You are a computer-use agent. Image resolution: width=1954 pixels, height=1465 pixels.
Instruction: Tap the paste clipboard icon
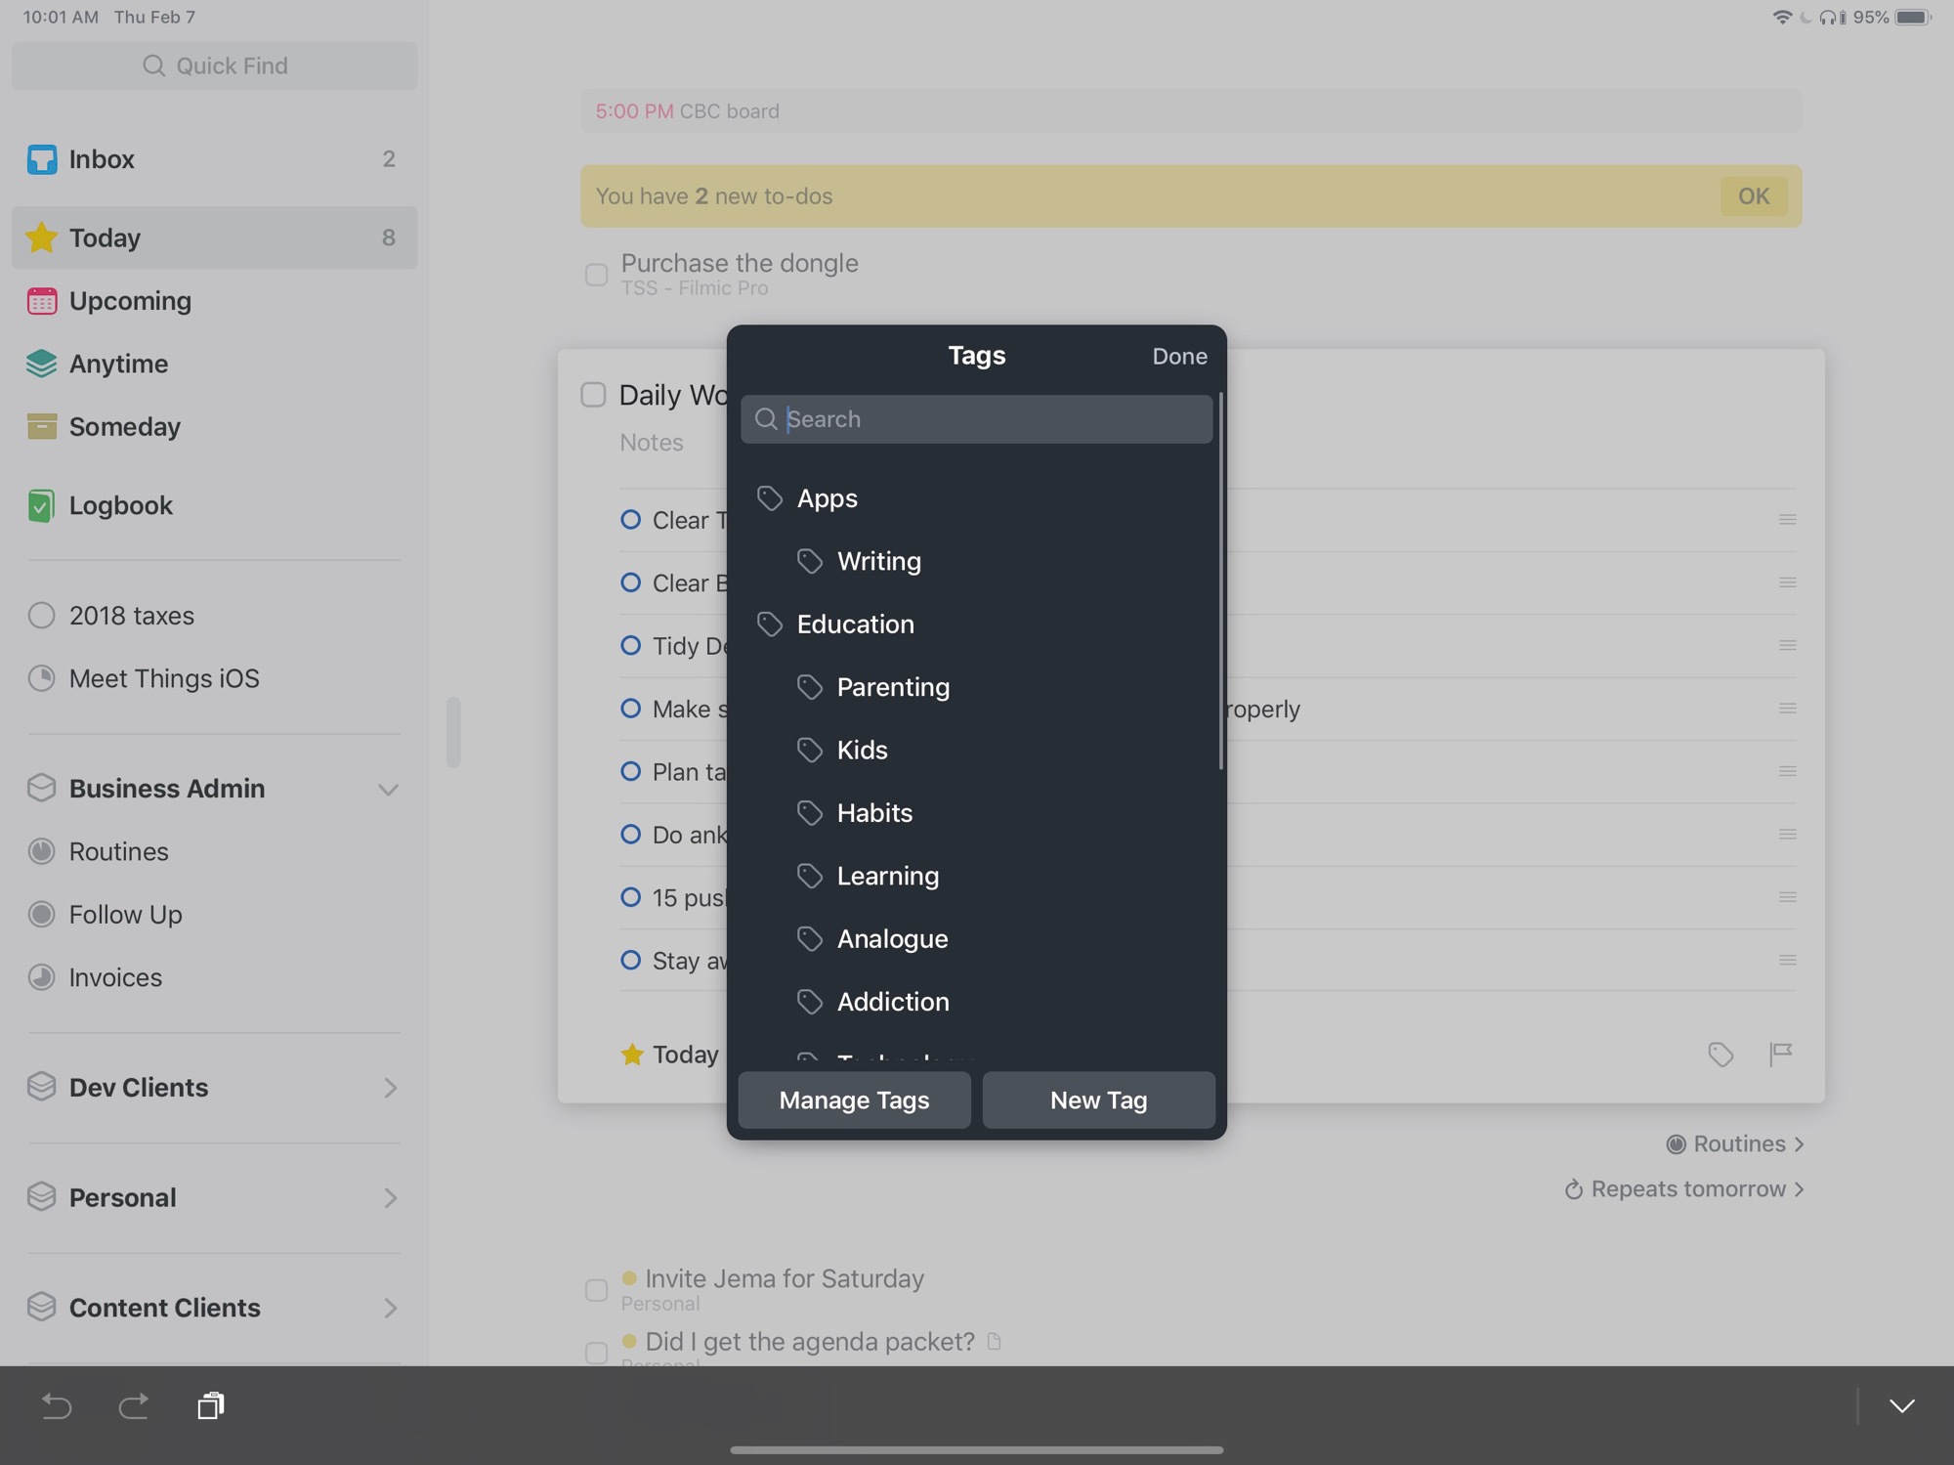click(211, 1405)
